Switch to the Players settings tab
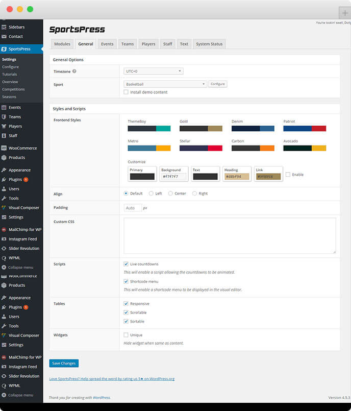Screen dimensions: 351x411 [148, 44]
